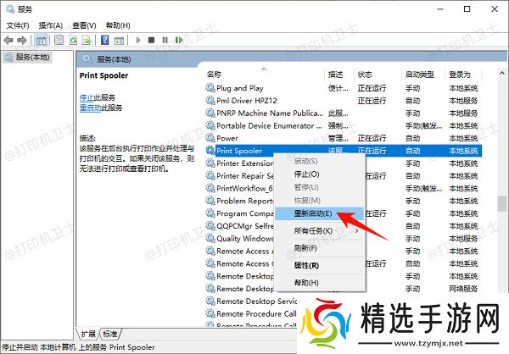Sort by the 登录为 column header
The width and height of the screenshot is (509, 354).
[463, 75]
